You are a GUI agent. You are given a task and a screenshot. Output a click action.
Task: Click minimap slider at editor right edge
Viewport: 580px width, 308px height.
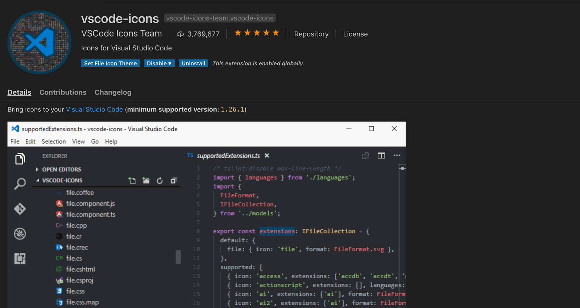(x=402, y=168)
